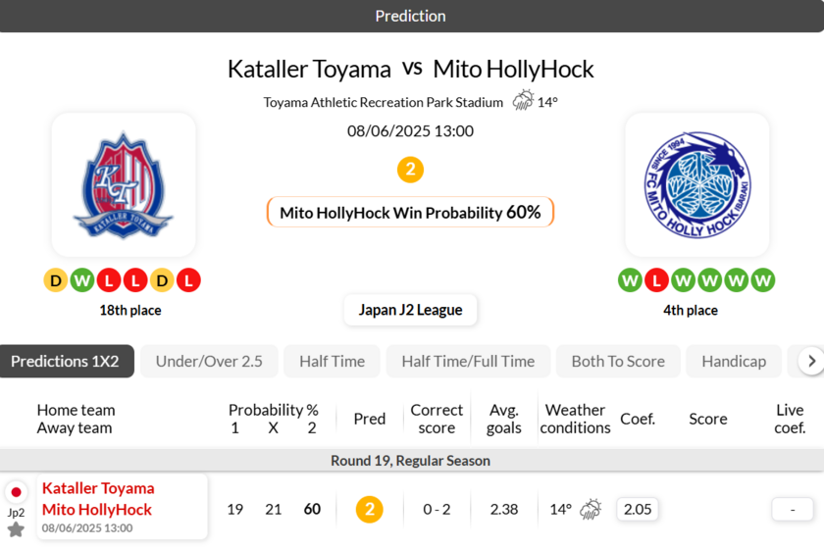The image size is (824, 549).
Task: Select the Predictions 1X2 tab
Action: point(65,361)
